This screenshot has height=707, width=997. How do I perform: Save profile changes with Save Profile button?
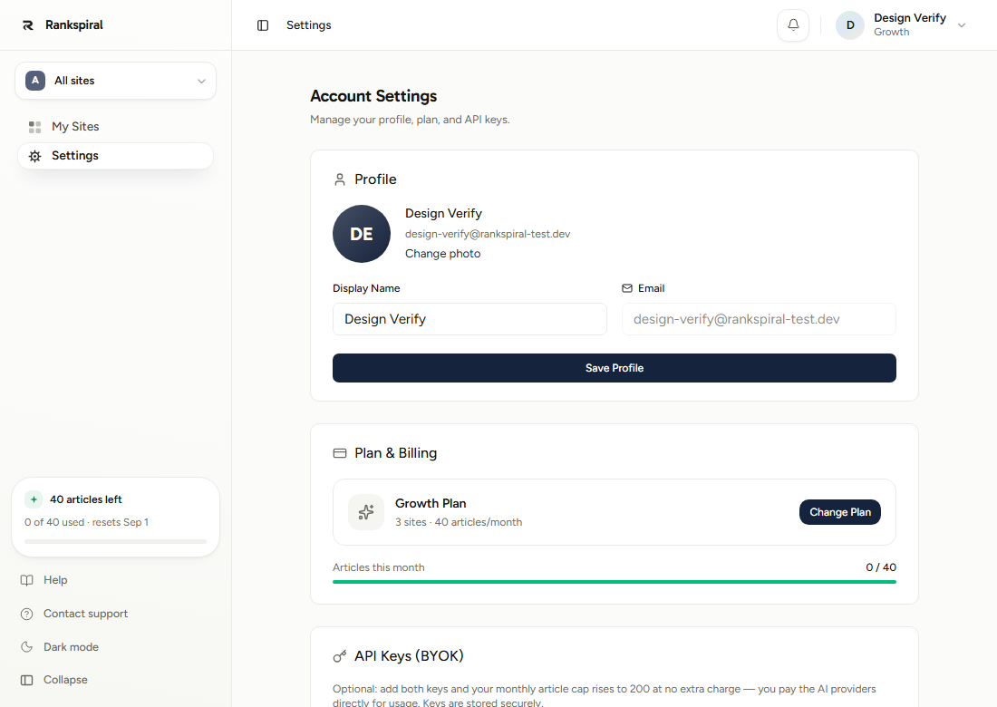click(x=615, y=368)
